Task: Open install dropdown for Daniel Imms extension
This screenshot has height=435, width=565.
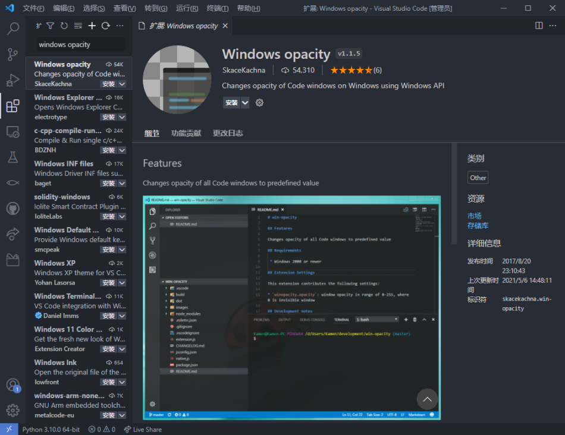Action: point(123,316)
